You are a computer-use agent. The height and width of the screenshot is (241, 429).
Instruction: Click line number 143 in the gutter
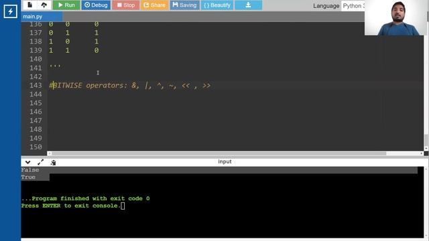[36, 85]
